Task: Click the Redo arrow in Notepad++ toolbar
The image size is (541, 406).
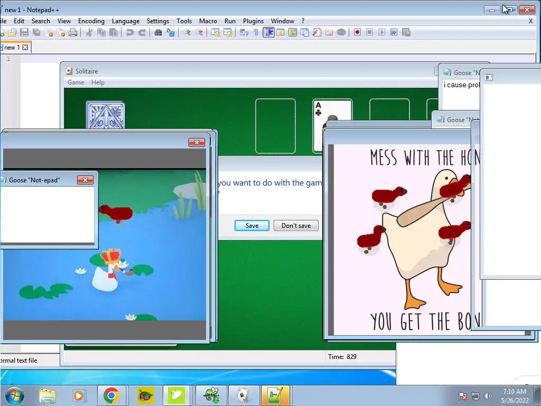Action: click(142, 32)
